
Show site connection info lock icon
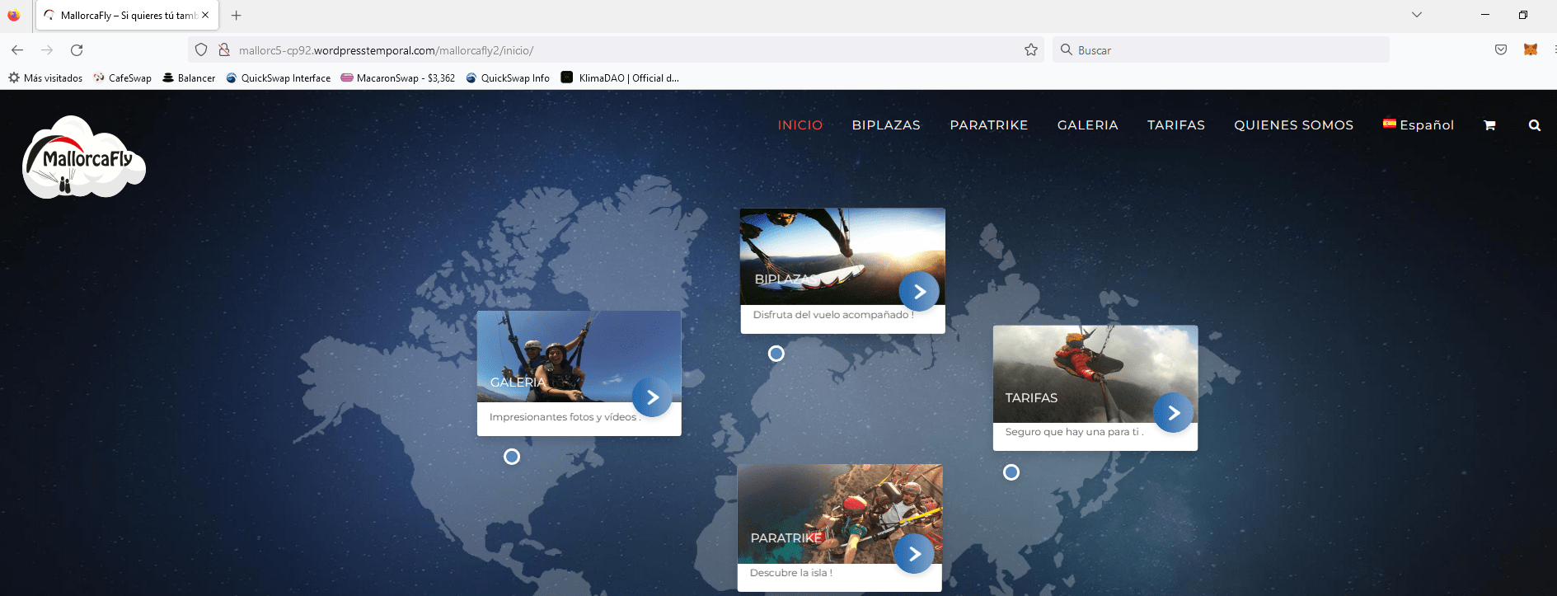tap(223, 50)
